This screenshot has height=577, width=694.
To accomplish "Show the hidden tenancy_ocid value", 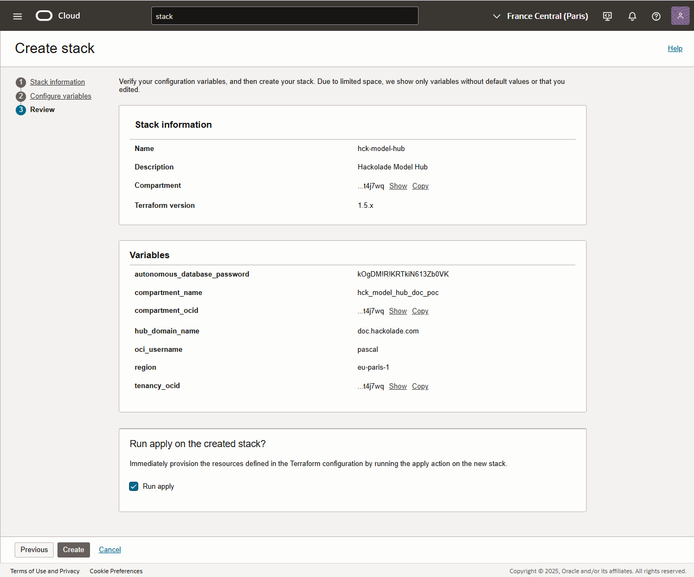I will coord(397,386).
